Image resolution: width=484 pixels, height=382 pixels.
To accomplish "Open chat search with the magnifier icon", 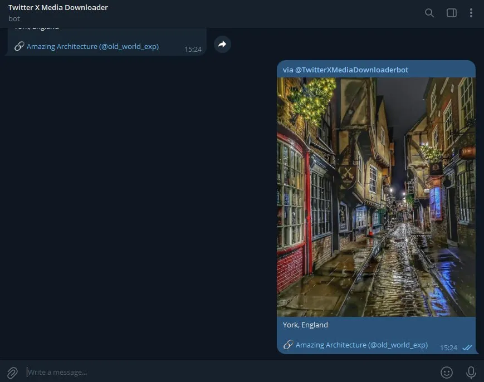I will click(x=429, y=12).
